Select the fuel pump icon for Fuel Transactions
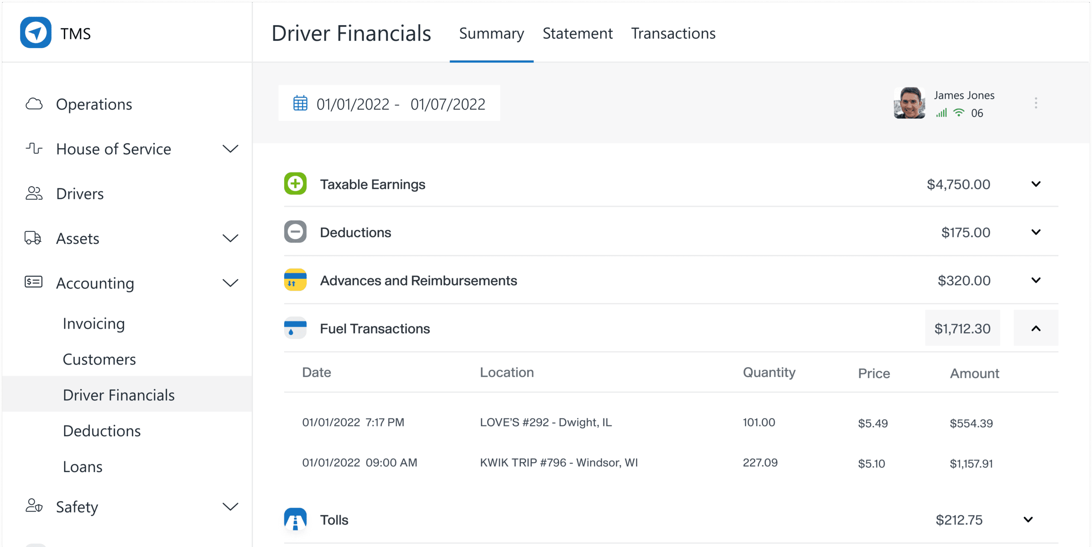The height and width of the screenshot is (547, 1092). pyautogui.click(x=295, y=328)
